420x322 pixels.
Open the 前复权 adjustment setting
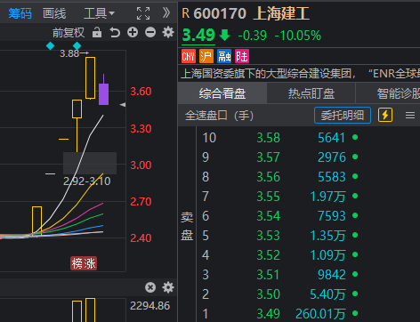tap(69, 33)
